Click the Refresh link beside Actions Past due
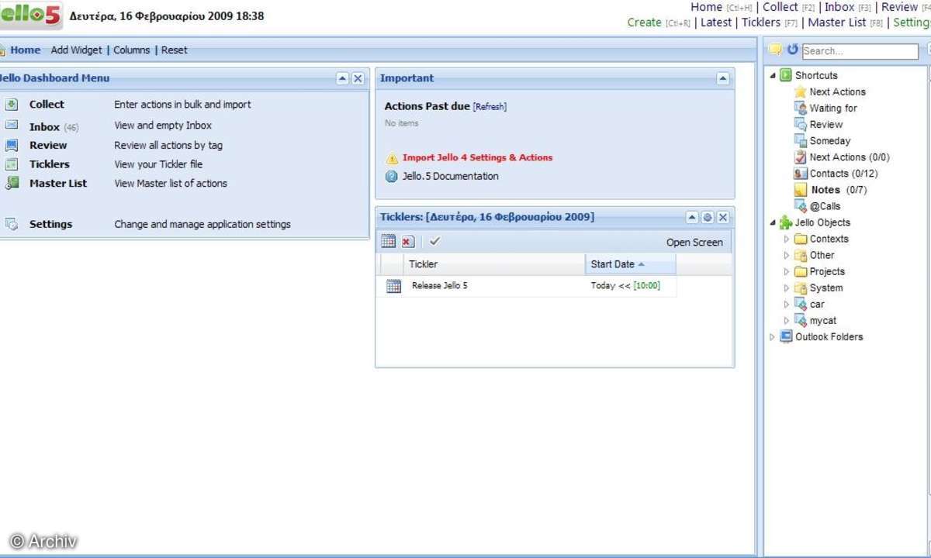This screenshot has width=931, height=558. [x=490, y=107]
